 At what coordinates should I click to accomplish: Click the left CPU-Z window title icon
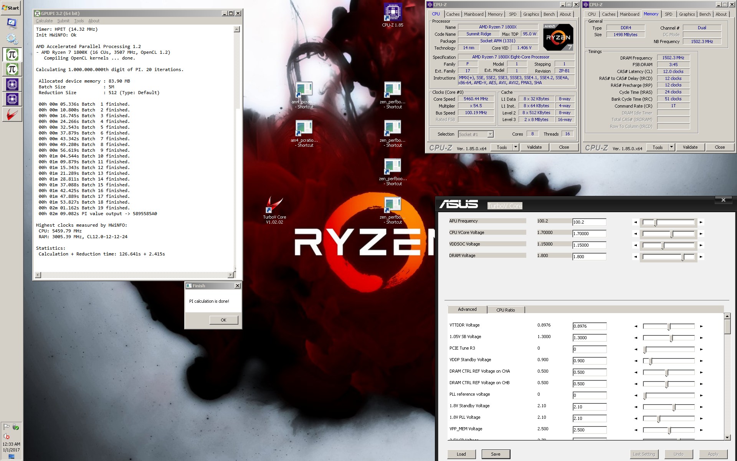point(430,5)
